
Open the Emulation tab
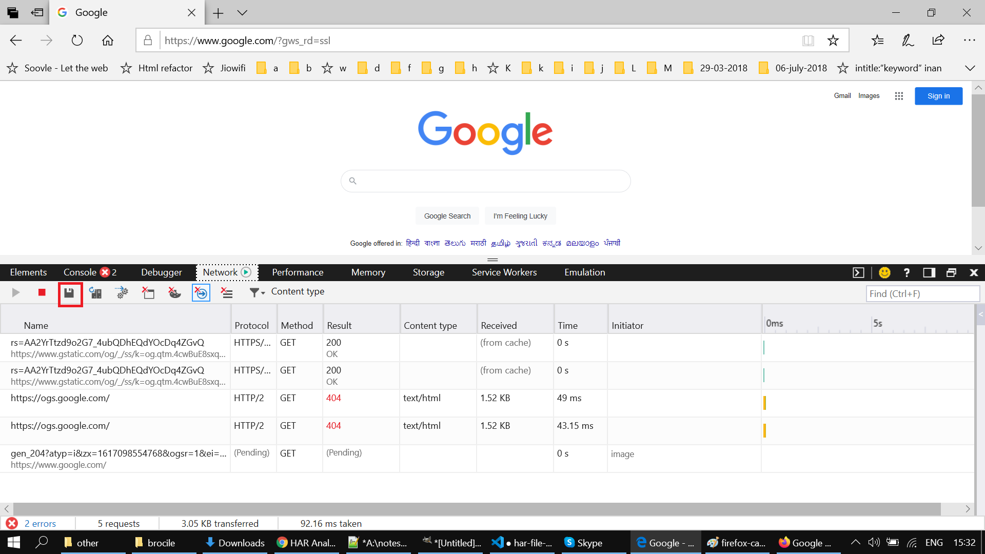(585, 272)
